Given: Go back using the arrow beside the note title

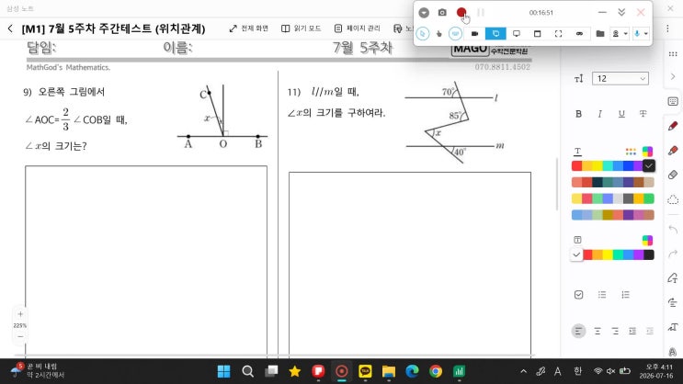Looking at the screenshot, I should tap(10, 28).
